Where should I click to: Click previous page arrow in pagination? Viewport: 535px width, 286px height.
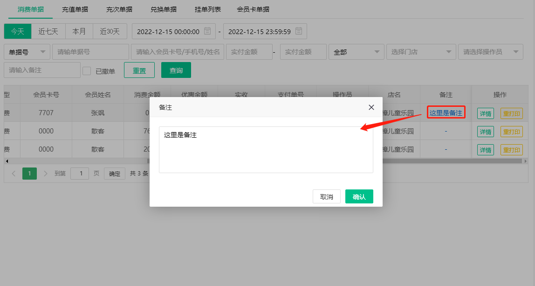[14, 174]
